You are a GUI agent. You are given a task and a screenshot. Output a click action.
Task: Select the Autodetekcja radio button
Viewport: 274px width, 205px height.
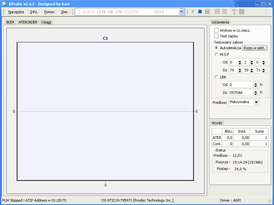(x=216, y=48)
